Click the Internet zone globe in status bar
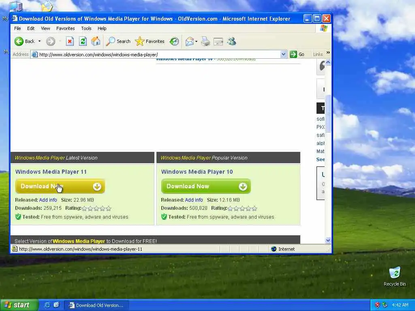Screen dimensions: 415x311 [x=274, y=249]
